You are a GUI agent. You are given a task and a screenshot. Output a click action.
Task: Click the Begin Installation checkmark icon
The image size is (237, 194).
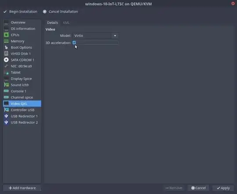5,12
